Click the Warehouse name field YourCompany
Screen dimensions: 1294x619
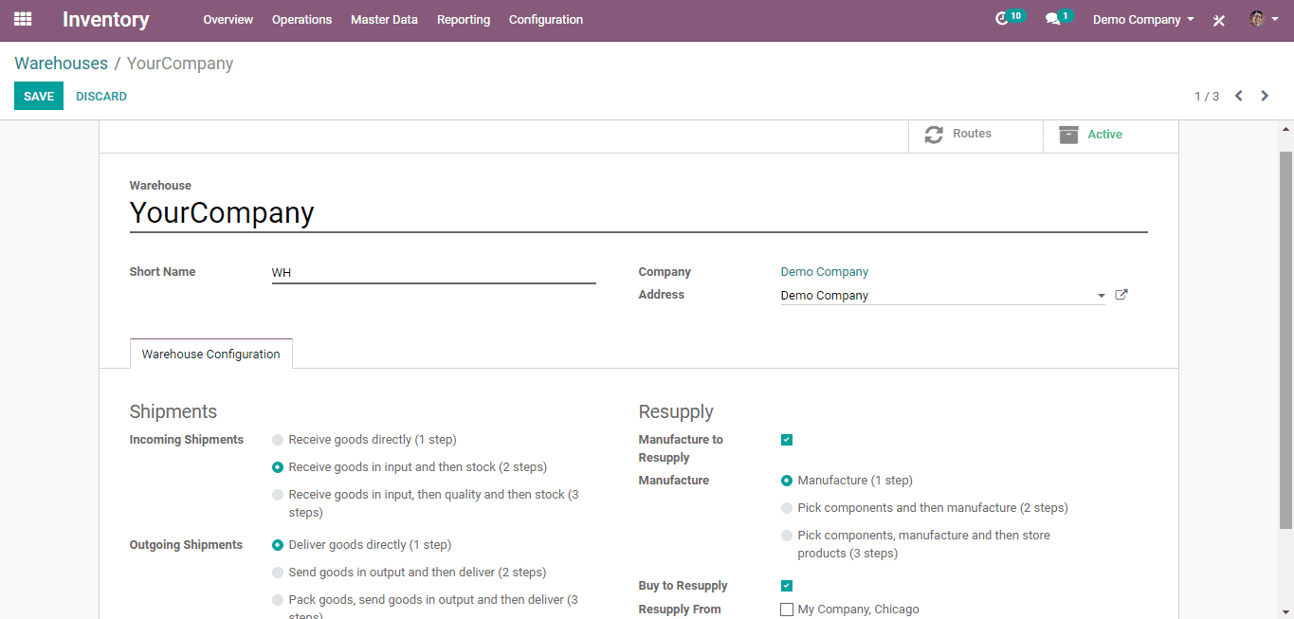[638, 212]
